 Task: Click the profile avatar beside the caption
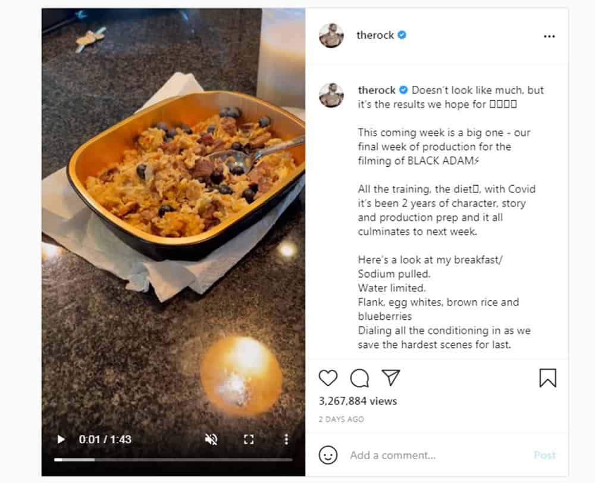(331, 95)
